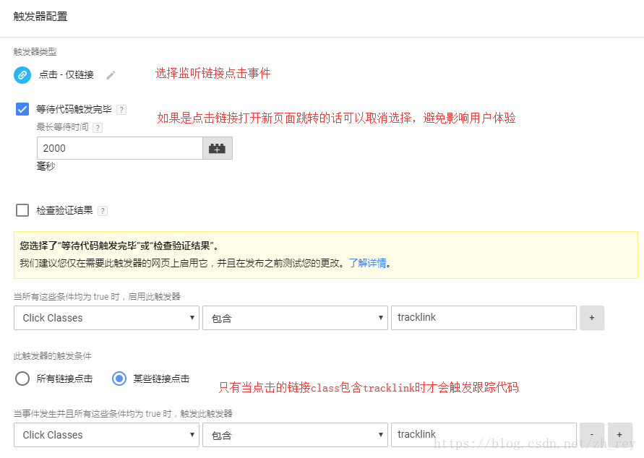The width and height of the screenshot is (644, 458).
Task: Click the 点击 - 仅链接 trigger type label
Action: (x=66, y=74)
